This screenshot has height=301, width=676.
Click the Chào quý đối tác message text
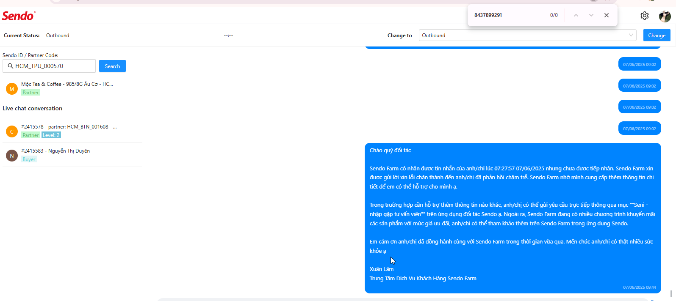coord(390,150)
